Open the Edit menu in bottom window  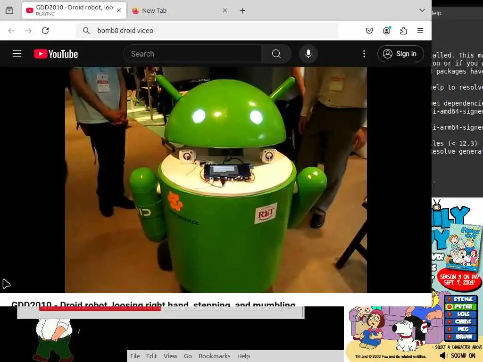point(151,356)
